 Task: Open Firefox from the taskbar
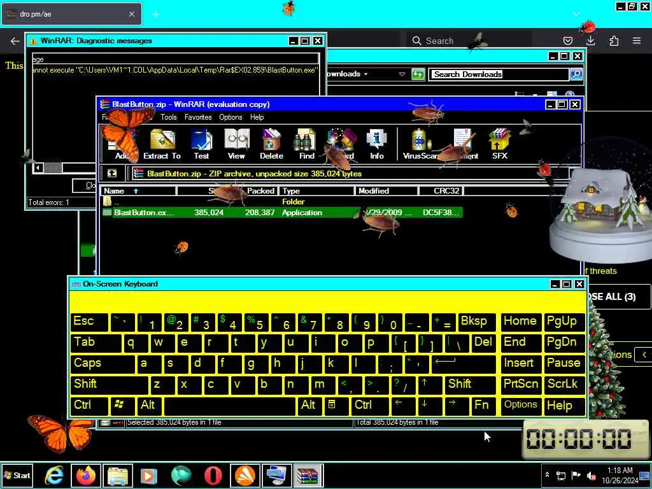86,475
